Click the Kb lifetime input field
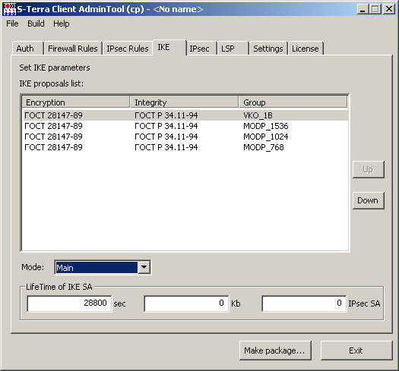This screenshot has width=399, height=371. click(x=186, y=303)
